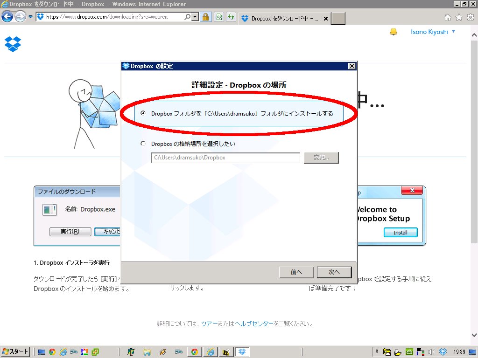Click the Dropbox logo on the web page
Screen dimensions: 478x358
tap(13, 44)
